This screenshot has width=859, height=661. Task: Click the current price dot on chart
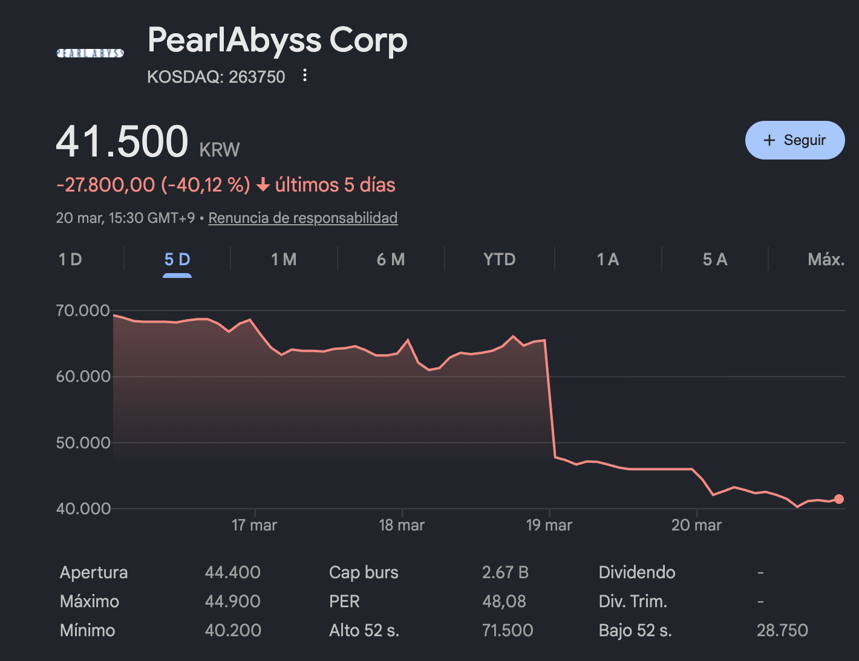click(x=838, y=499)
